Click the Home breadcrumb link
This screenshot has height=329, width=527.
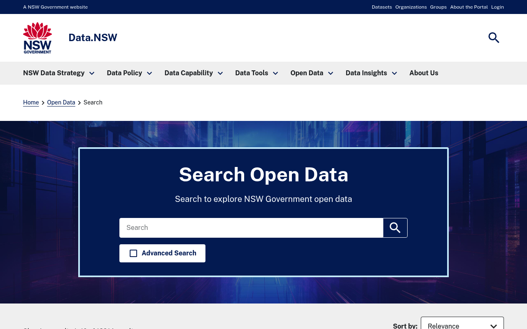click(31, 102)
